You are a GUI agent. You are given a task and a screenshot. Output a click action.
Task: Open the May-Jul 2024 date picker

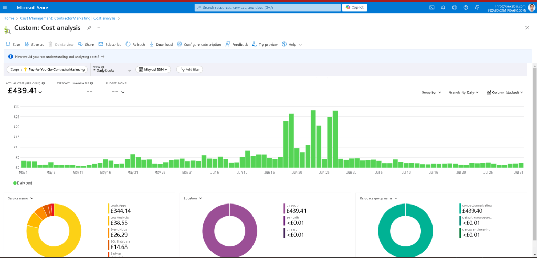coord(153,69)
